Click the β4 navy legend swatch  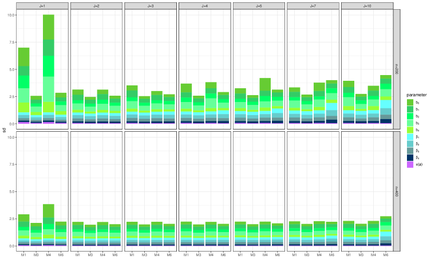tap(410, 158)
